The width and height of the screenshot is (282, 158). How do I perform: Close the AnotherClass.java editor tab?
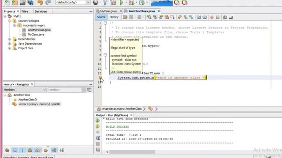(159, 11)
